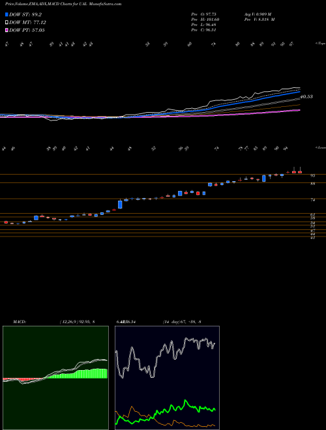Screen dimensions: 326x430
Task: Click the 'Pre H: 101.60' value
Action: pos(205,20)
